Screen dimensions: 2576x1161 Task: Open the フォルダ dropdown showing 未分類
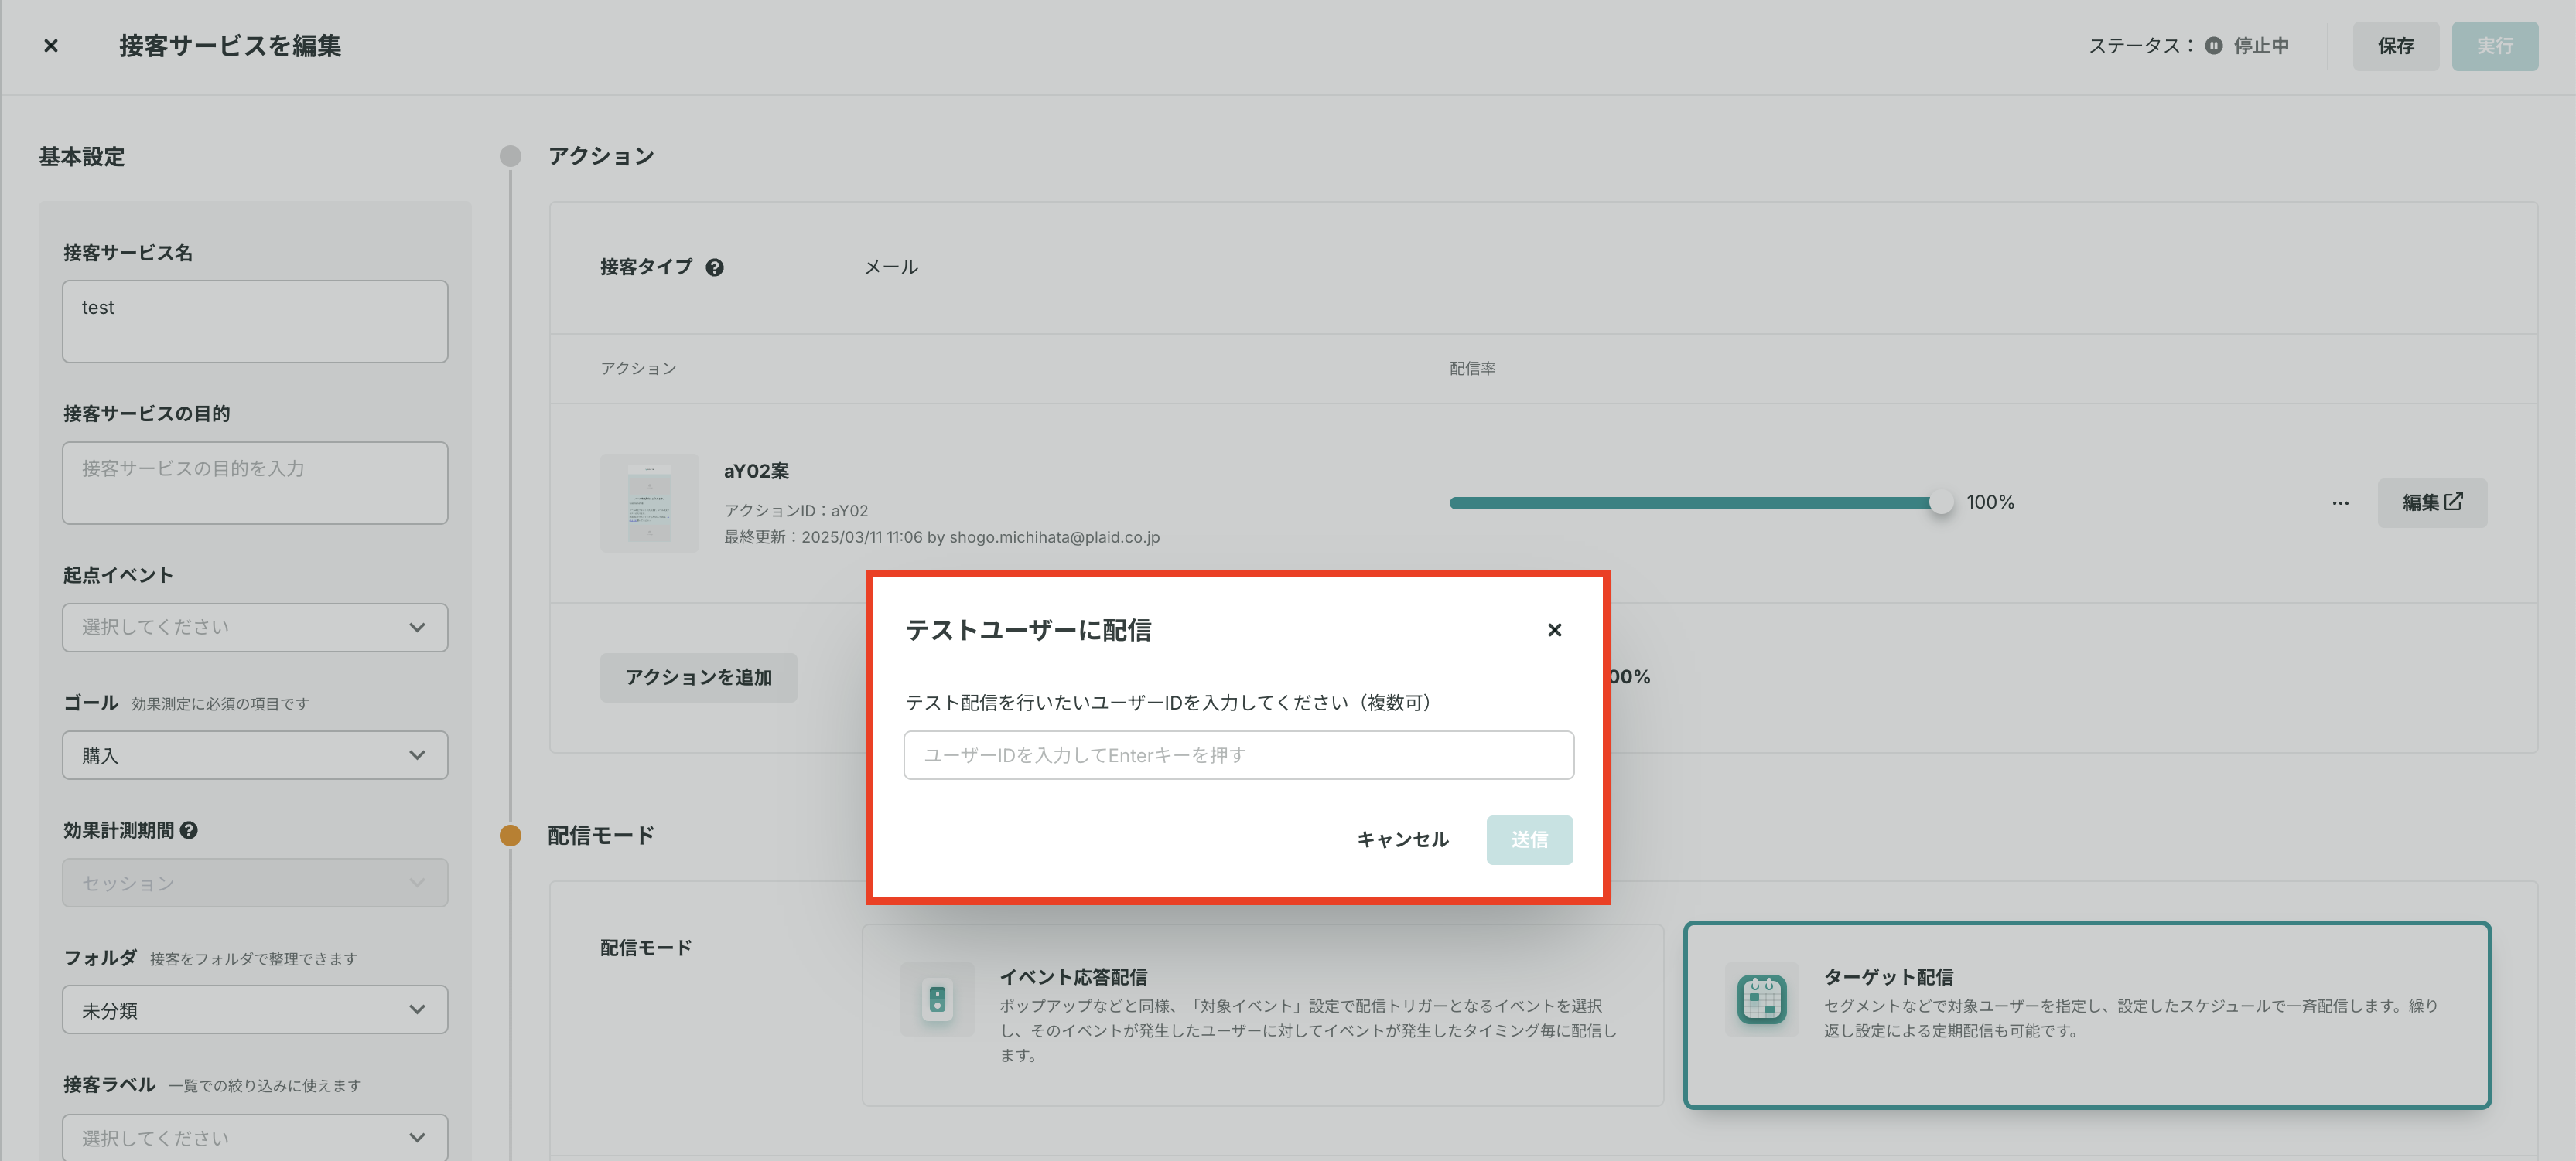[255, 1010]
